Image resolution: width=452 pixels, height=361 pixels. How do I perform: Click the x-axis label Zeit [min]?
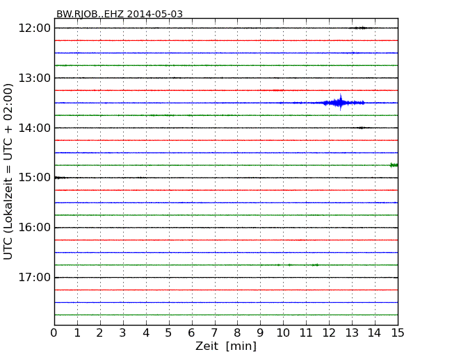(x=226, y=346)
